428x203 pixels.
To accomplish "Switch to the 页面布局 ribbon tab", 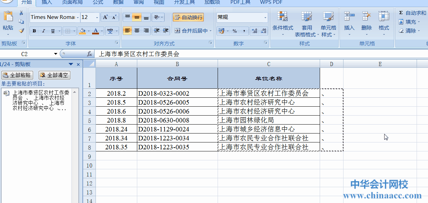I will (x=72, y=2).
